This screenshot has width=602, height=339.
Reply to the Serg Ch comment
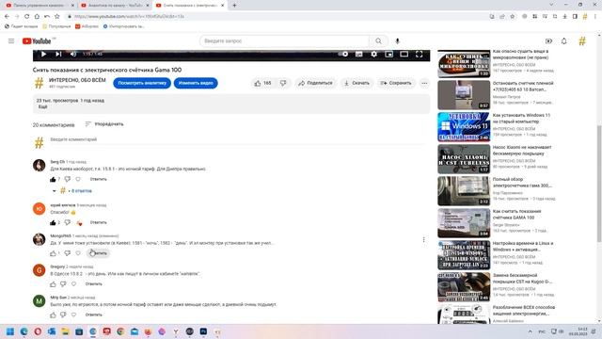point(98,179)
